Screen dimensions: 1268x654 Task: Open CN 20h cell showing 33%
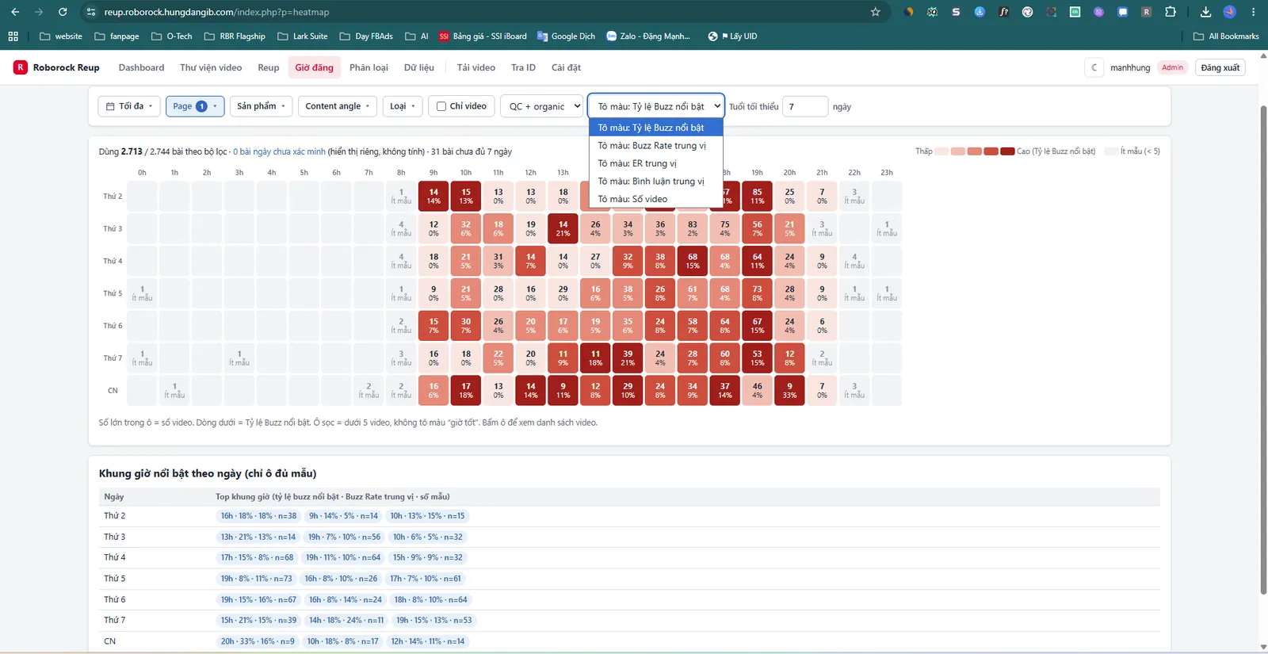(789, 390)
